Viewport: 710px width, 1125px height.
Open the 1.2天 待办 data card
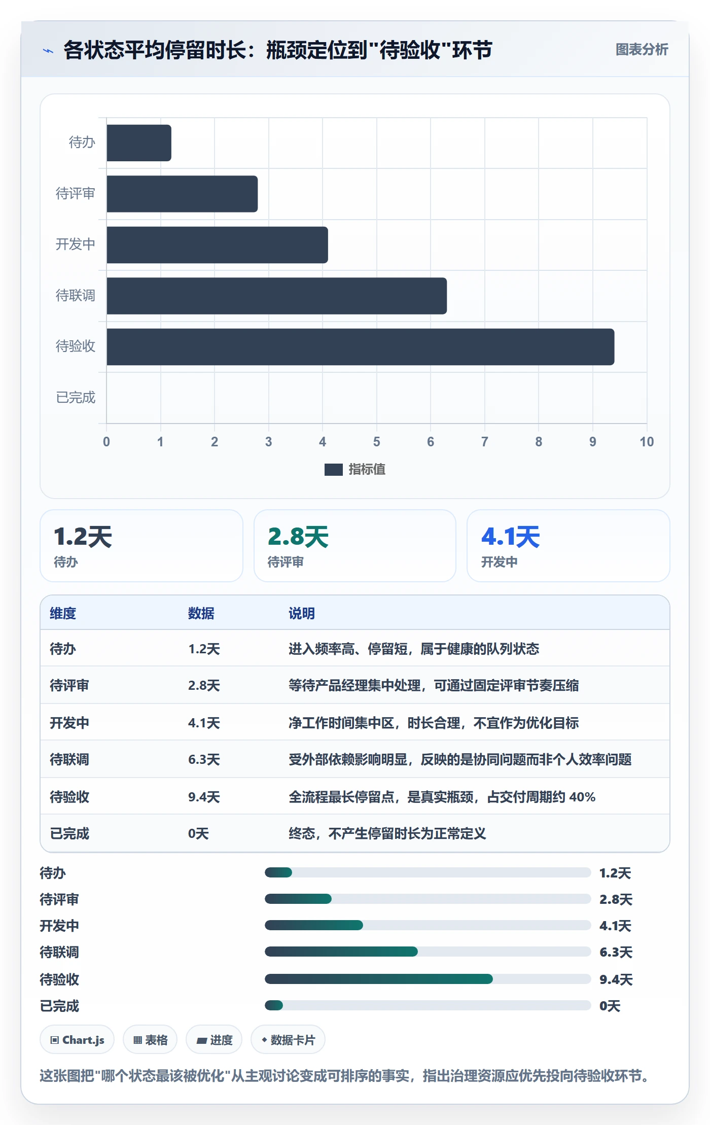tap(141, 546)
